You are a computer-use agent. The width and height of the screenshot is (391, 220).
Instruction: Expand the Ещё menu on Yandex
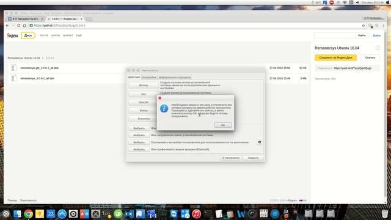(x=79, y=35)
